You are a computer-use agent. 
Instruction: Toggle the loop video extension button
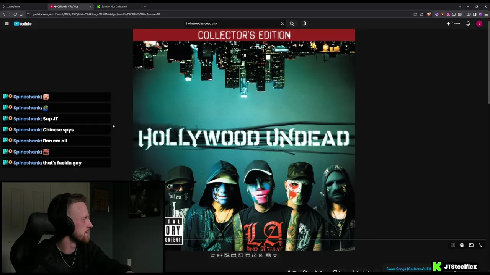coord(213,256)
